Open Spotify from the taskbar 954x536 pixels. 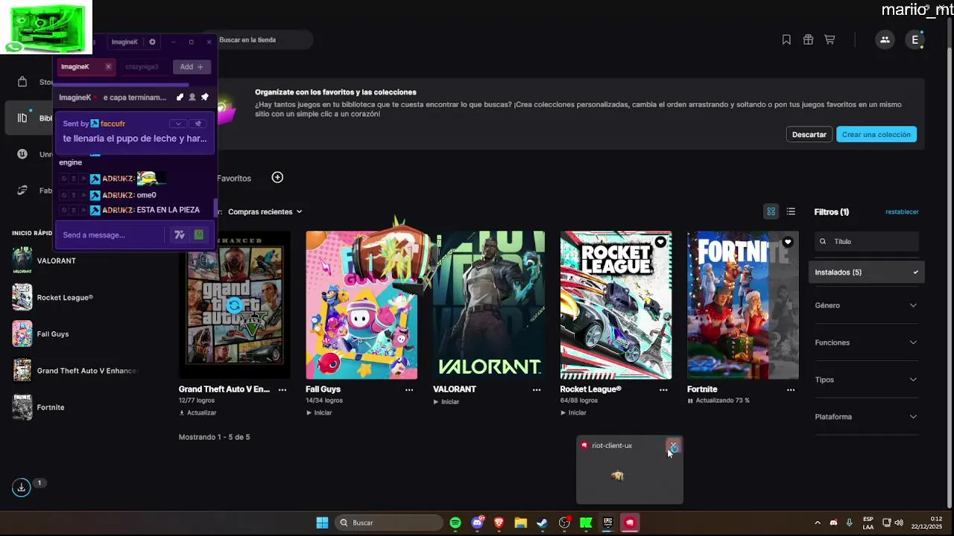[x=455, y=523]
